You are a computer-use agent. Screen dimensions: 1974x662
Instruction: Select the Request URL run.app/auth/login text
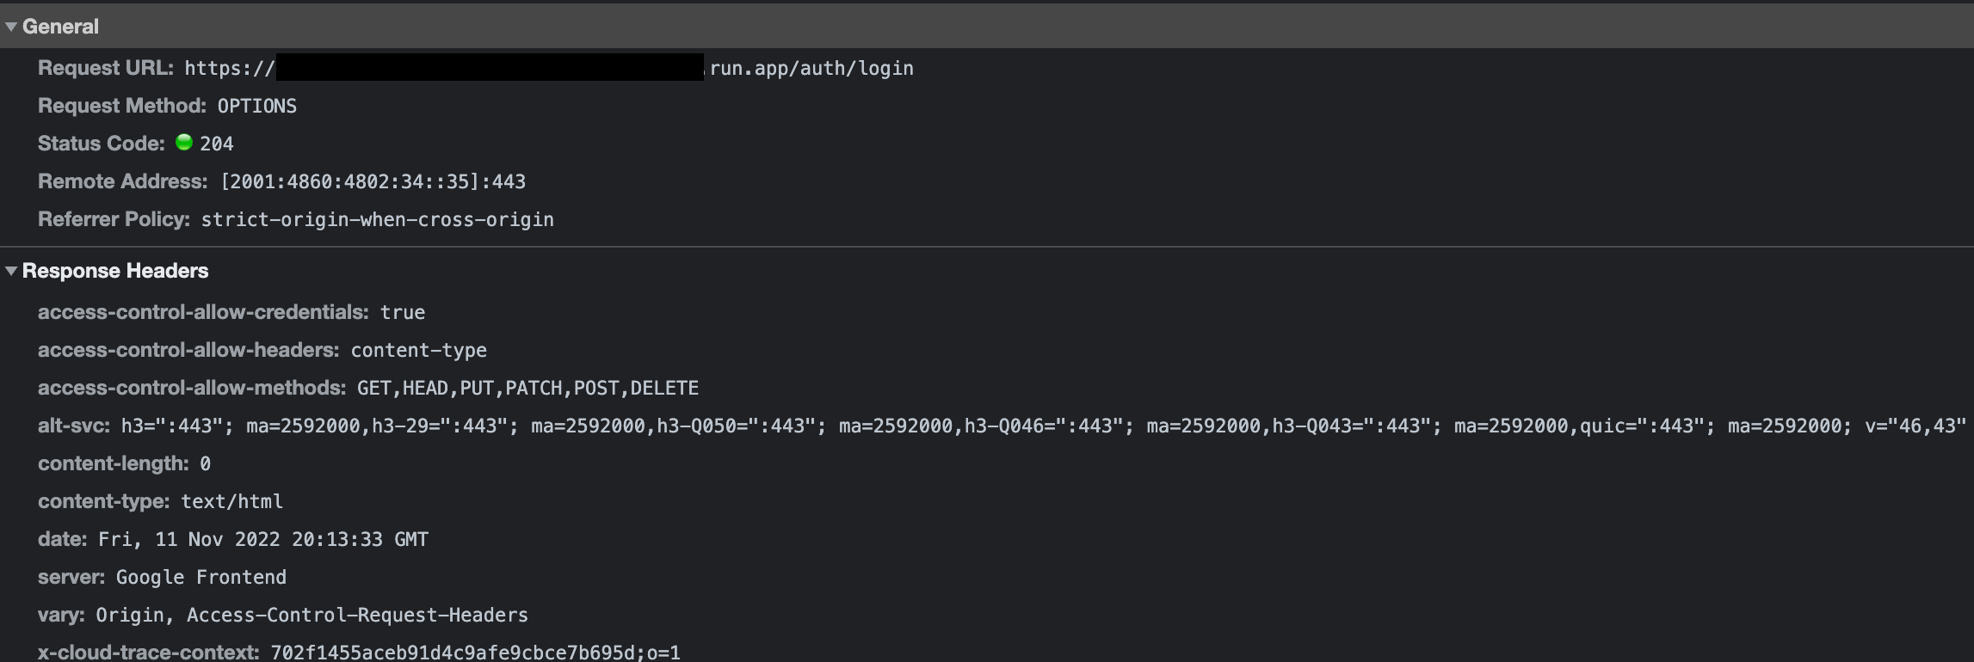coord(811,68)
